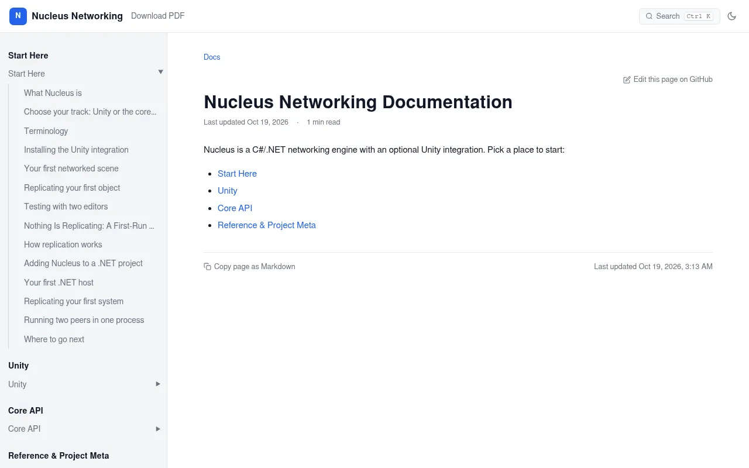Screen dimensions: 749x468
Task: Open Installing the Unity integration
Action: (76, 150)
